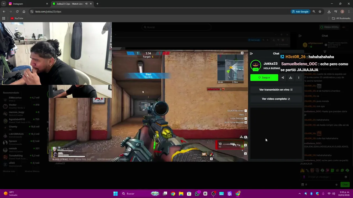This screenshot has height=198, width=353.
Task: Click the share clip icon
Action: click(283, 78)
